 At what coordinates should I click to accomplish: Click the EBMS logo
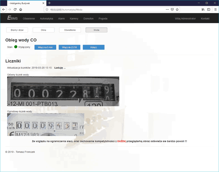pos(12,18)
